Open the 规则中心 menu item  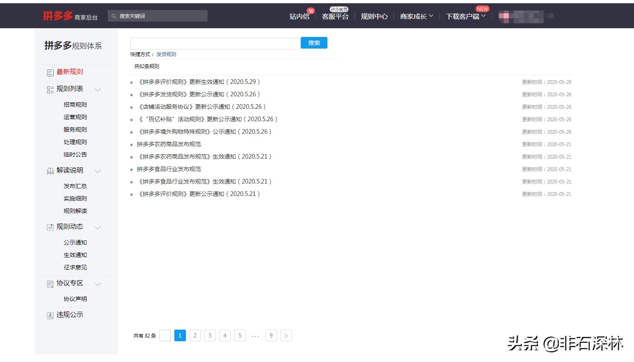pyautogui.click(x=374, y=16)
